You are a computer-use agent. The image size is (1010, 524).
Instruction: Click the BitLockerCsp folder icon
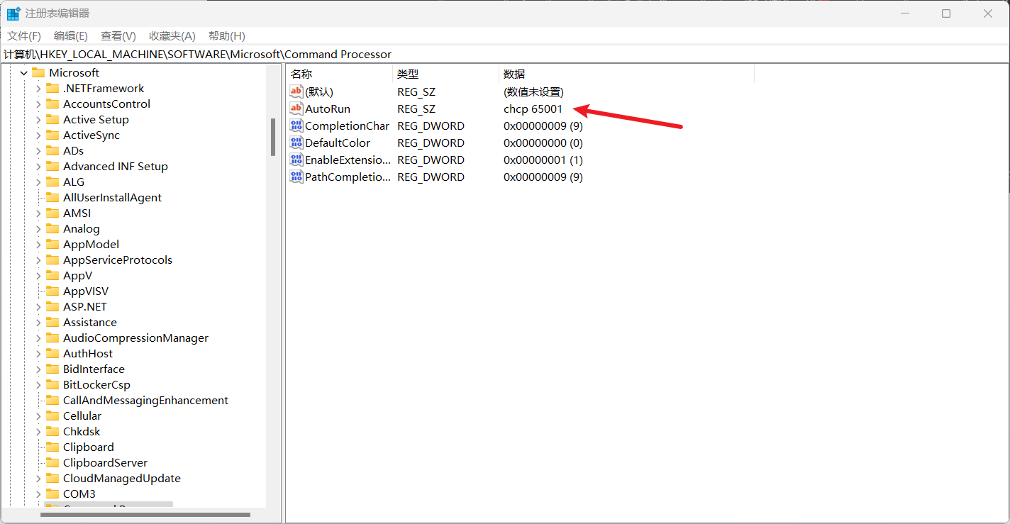(x=52, y=385)
